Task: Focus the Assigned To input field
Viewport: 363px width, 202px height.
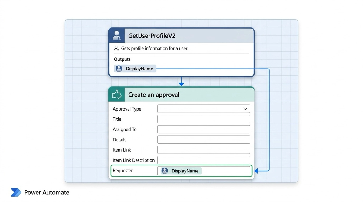Action: pos(204,129)
